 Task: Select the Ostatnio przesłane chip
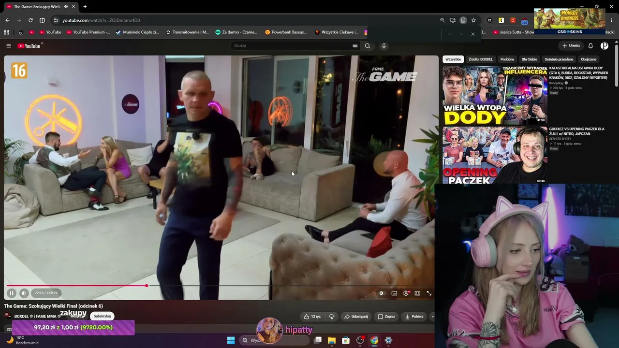click(559, 59)
